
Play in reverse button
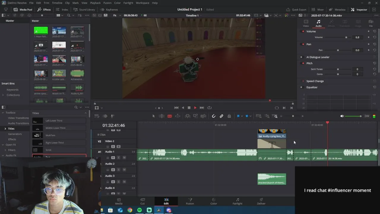[183, 108]
